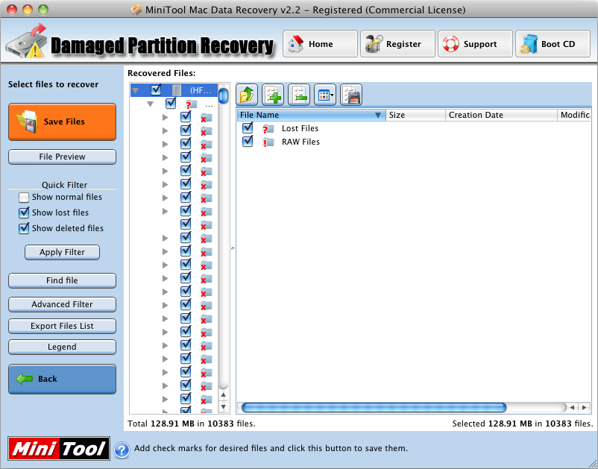Click the tree vertical scrollbar thumb
The height and width of the screenshot is (469, 598).
[224, 95]
